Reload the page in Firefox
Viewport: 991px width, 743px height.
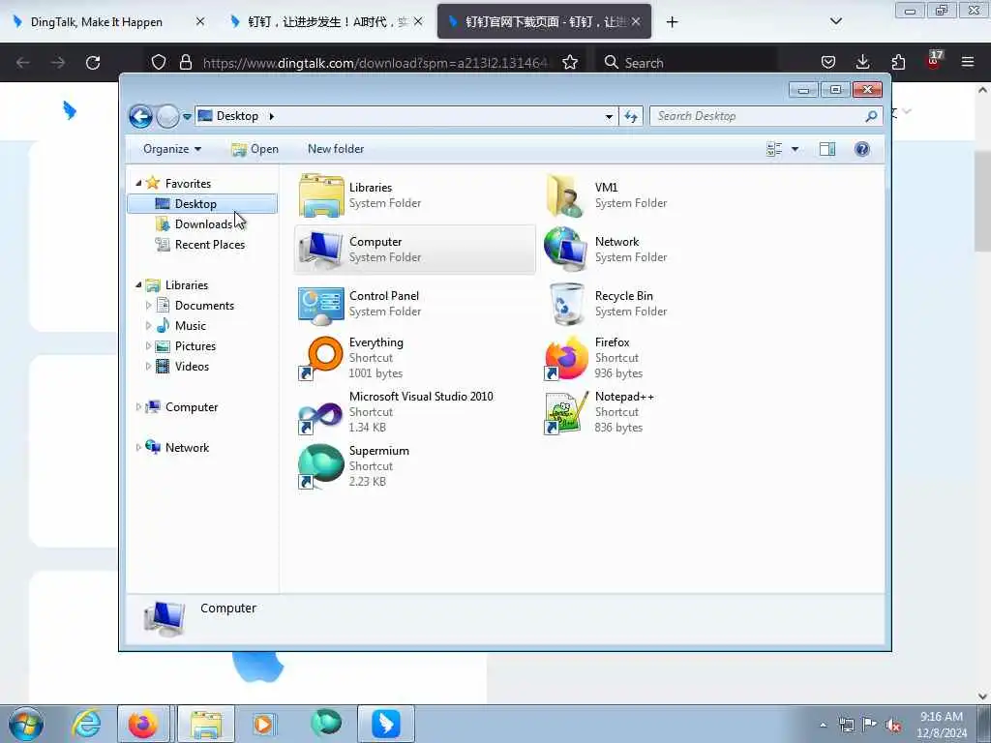93,63
